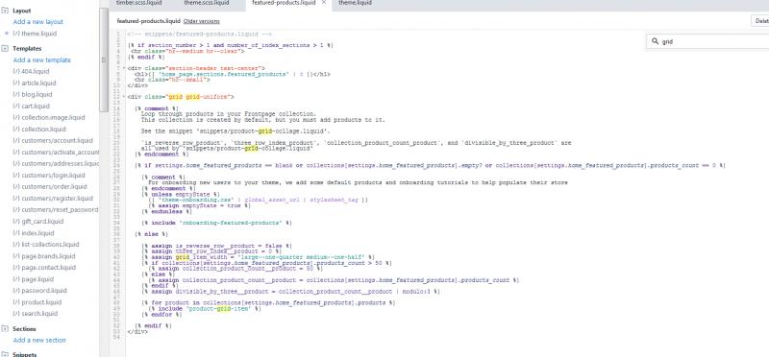769x357 pixels.
Task: Open collection.image.liquid template file
Action: point(49,117)
